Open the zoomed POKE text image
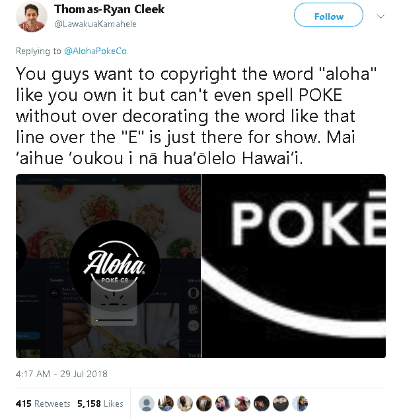Image resolution: width=399 pixels, height=418 pixels. (x=293, y=266)
